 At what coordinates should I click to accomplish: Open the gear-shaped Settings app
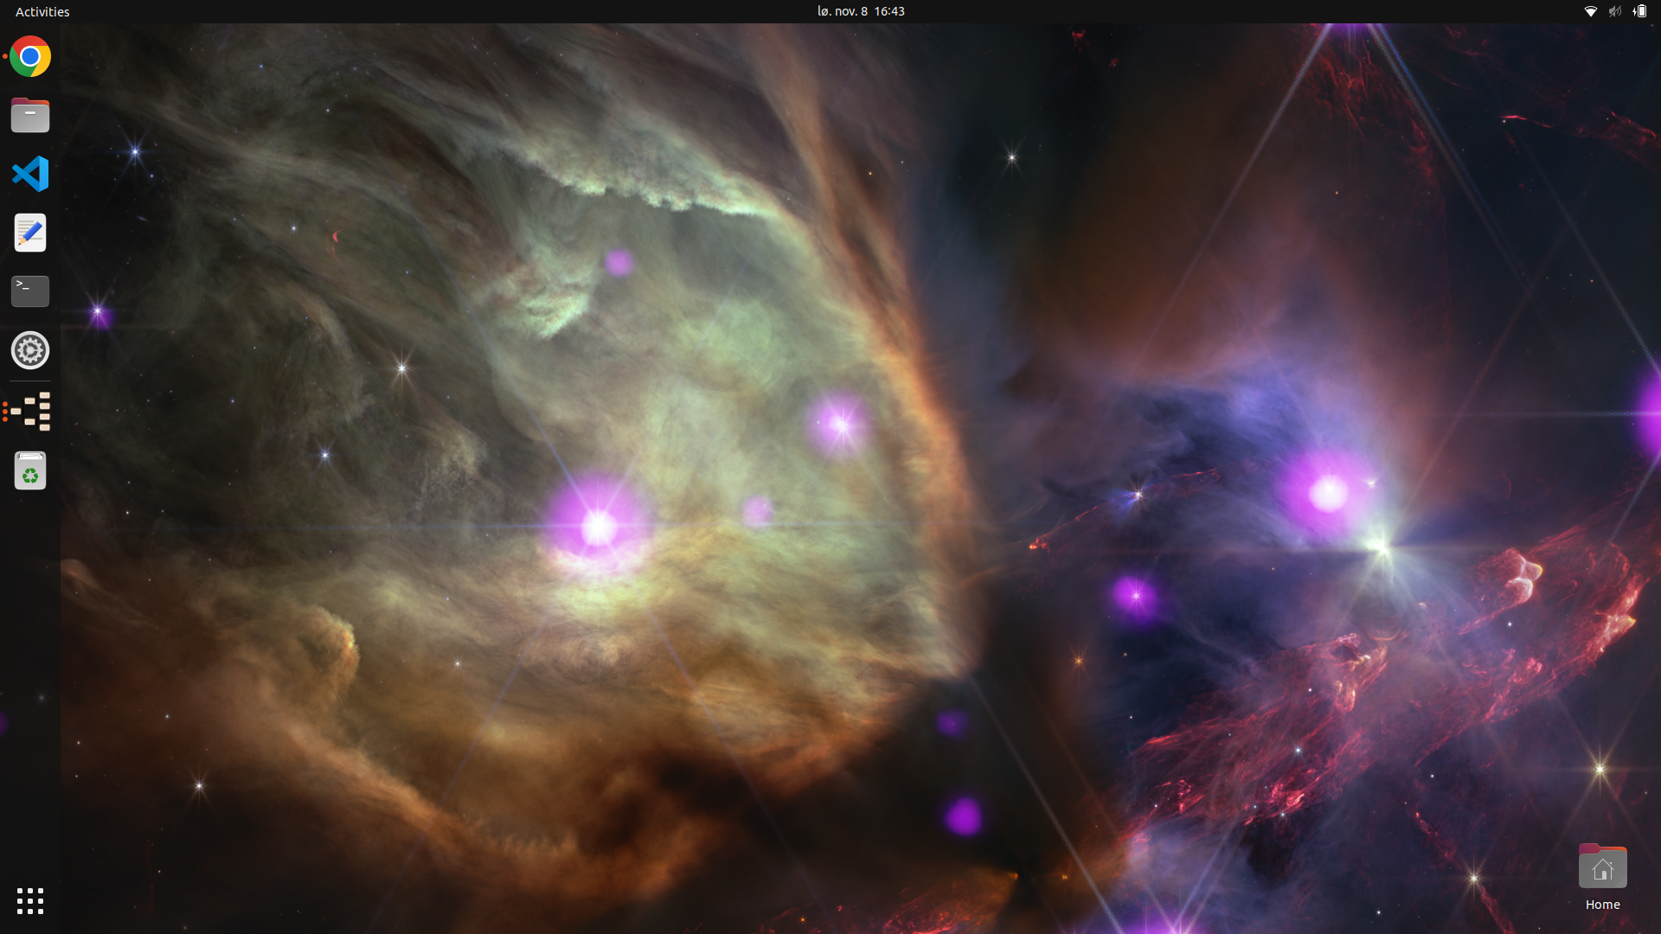pyautogui.click(x=30, y=350)
